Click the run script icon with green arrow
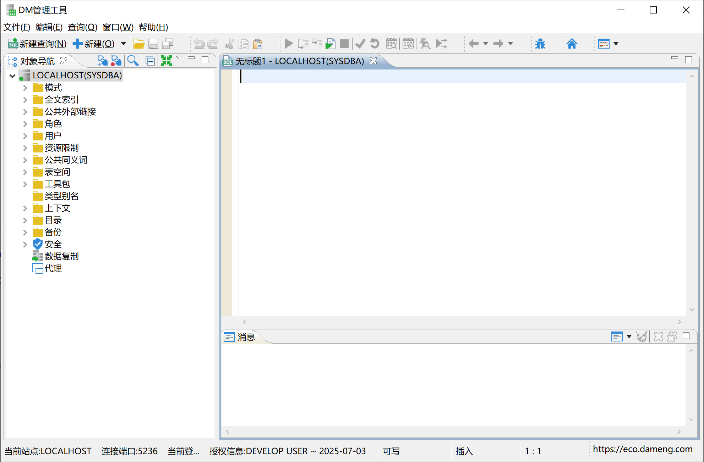Viewport: 704px width, 462px height. coord(330,44)
